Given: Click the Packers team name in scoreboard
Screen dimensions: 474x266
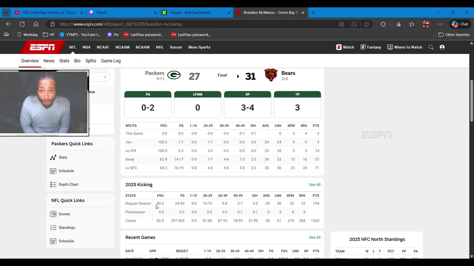Looking at the screenshot, I should [x=155, y=73].
